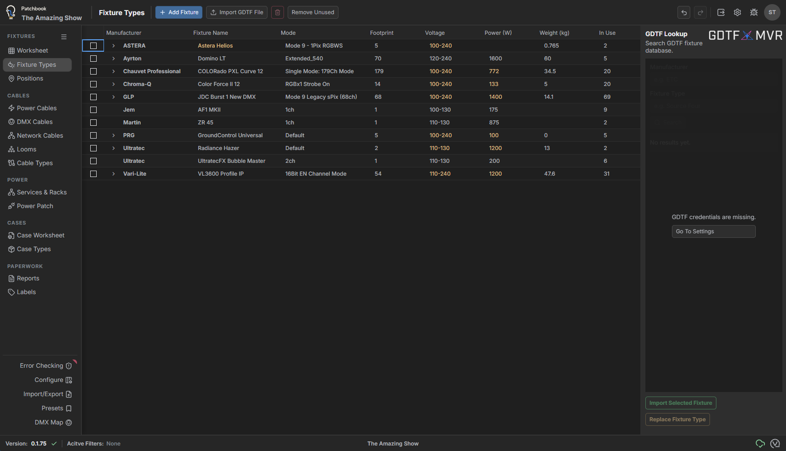Expand the PRG row chevron
Image resolution: width=786 pixels, height=451 pixels.
coord(114,135)
